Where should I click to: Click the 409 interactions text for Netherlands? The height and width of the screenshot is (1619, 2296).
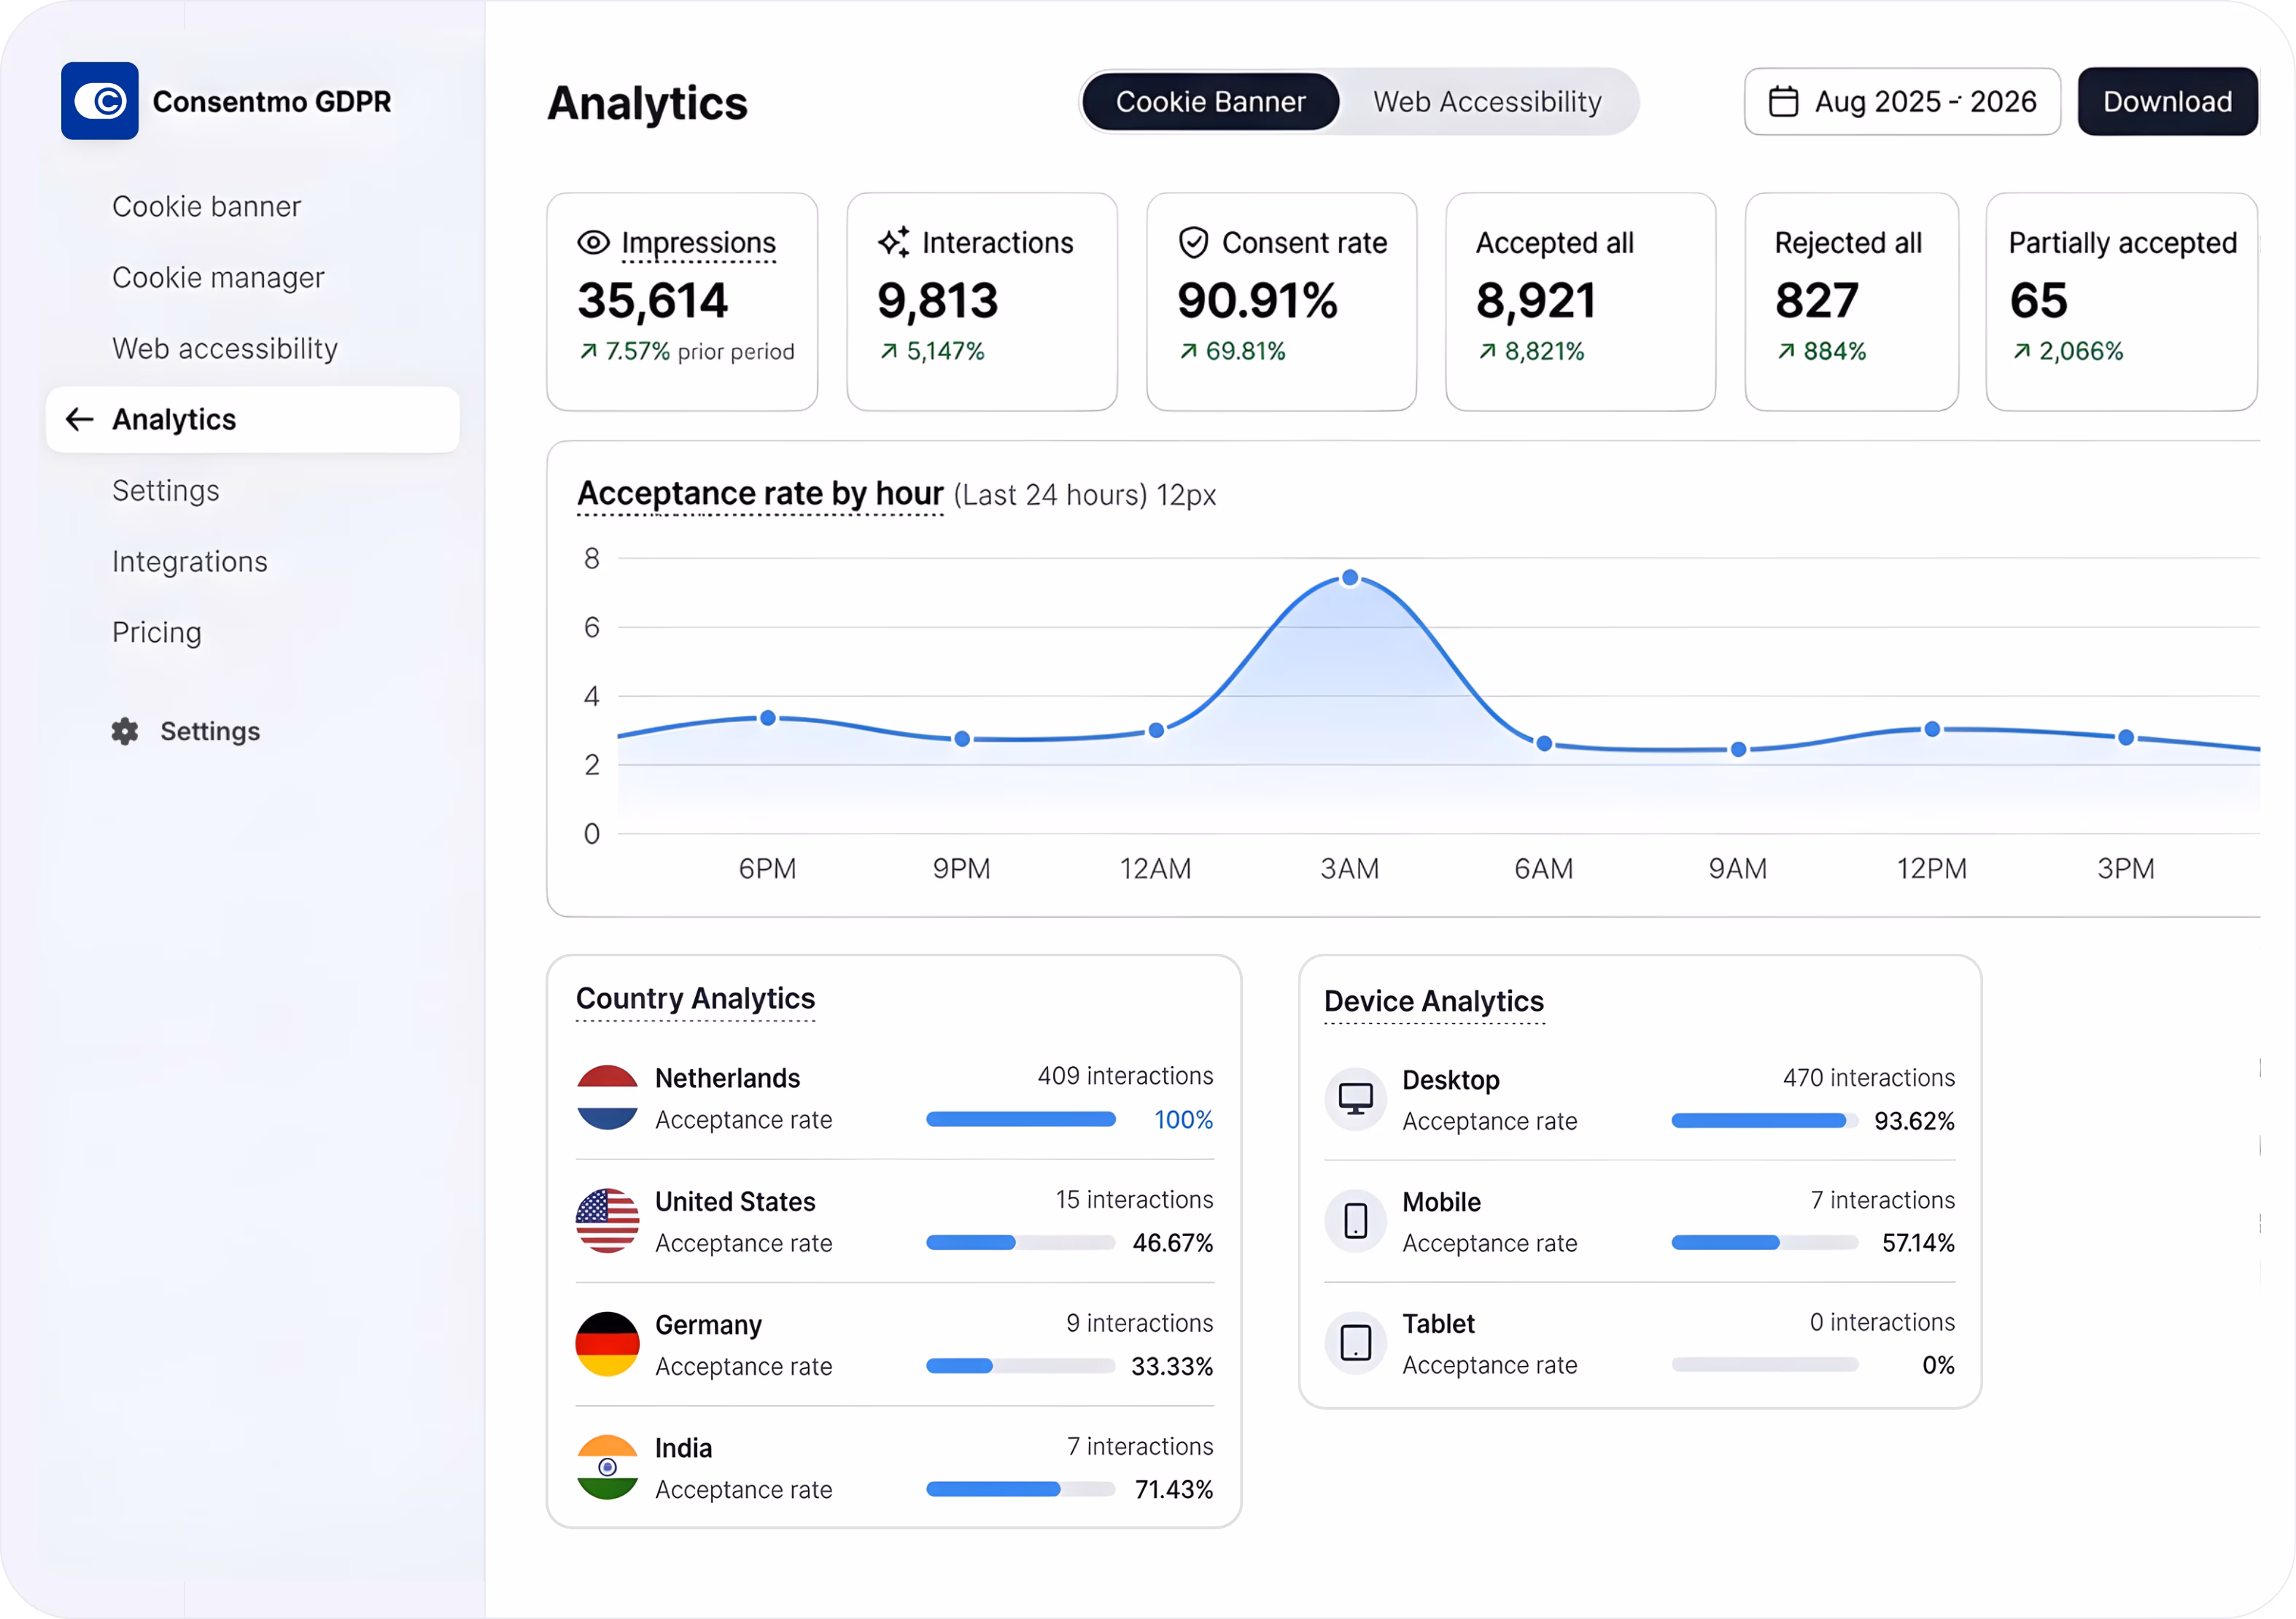[1125, 1075]
